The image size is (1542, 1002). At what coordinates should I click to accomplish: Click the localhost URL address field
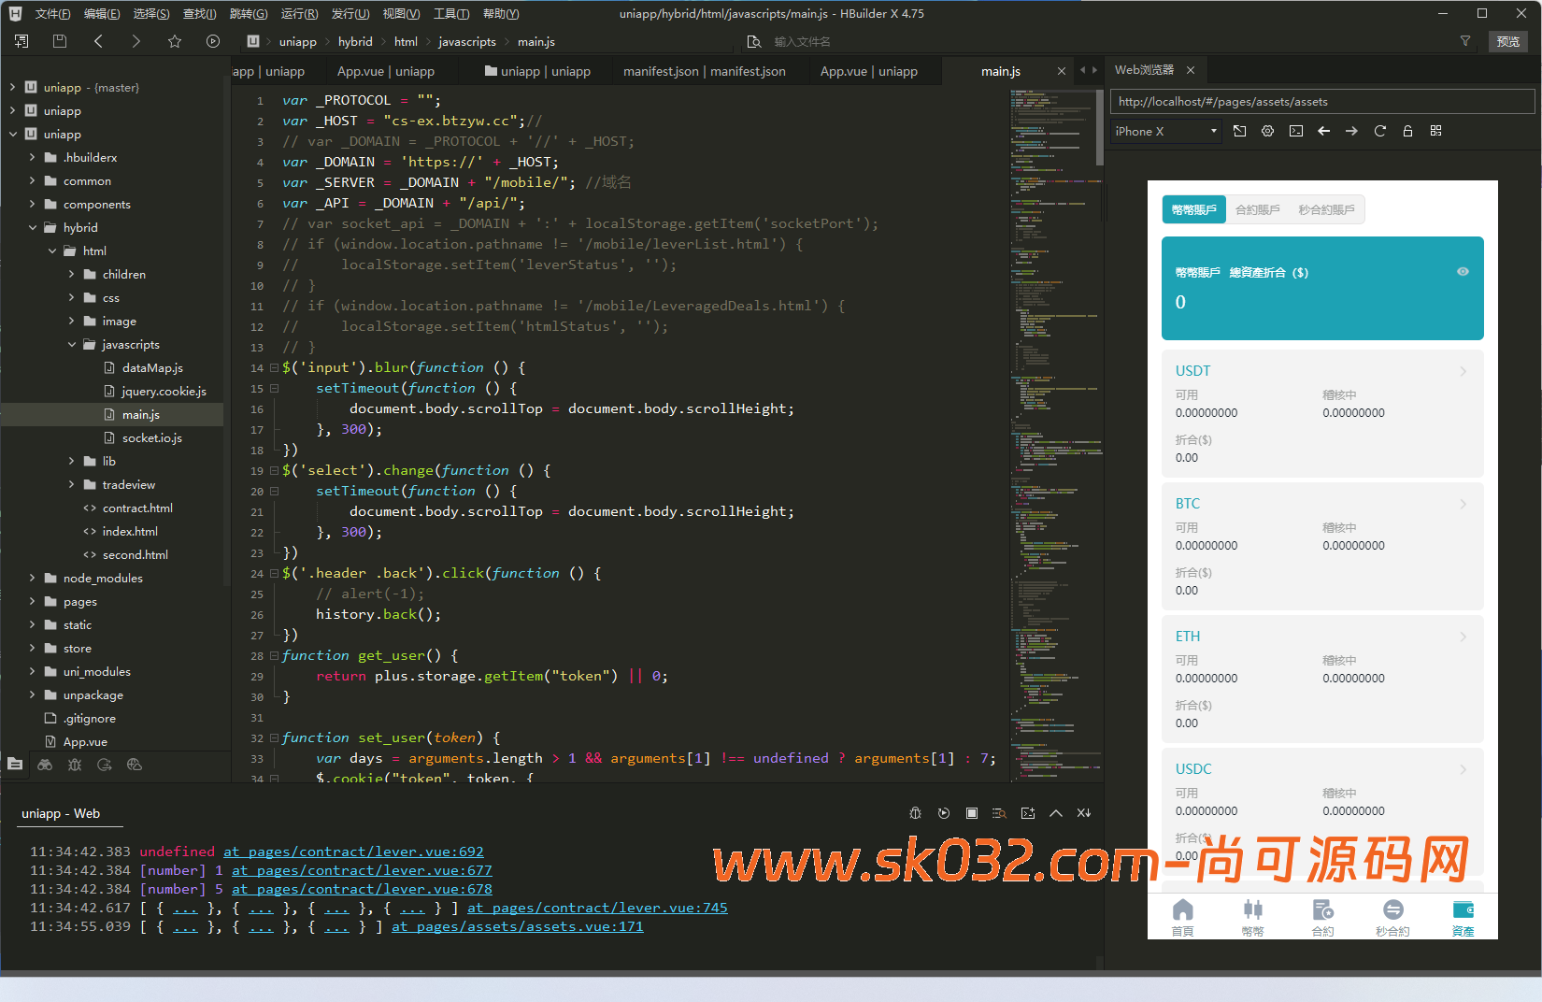coord(1321,102)
